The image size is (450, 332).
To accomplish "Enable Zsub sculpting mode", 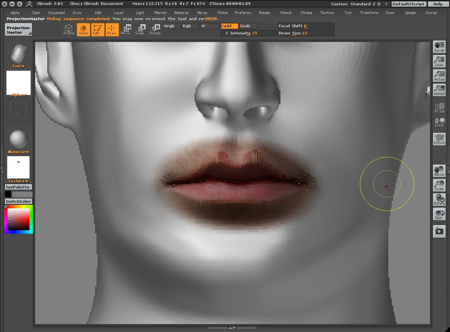I will point(247,26).
